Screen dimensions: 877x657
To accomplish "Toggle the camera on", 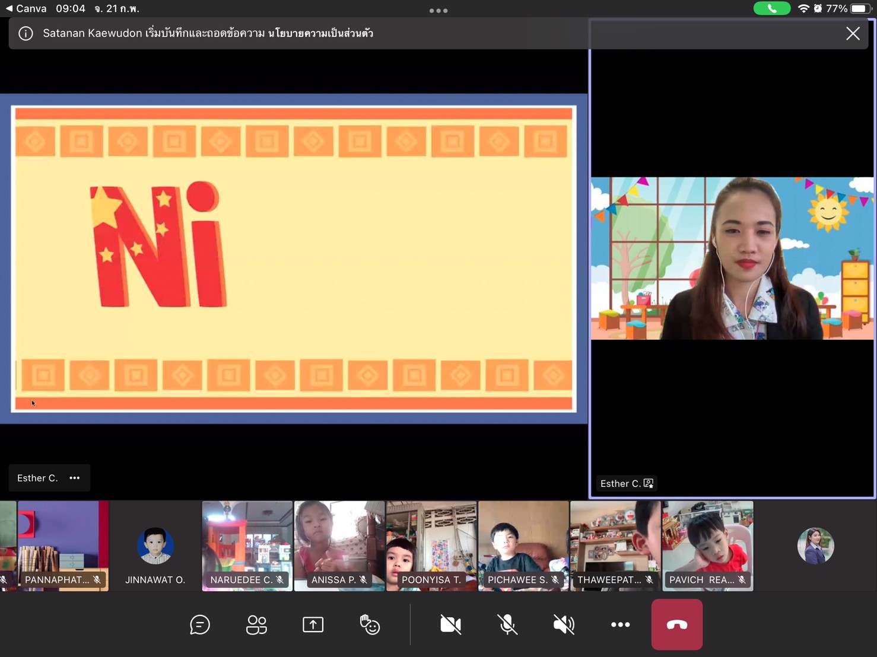I will coord(450,624).
